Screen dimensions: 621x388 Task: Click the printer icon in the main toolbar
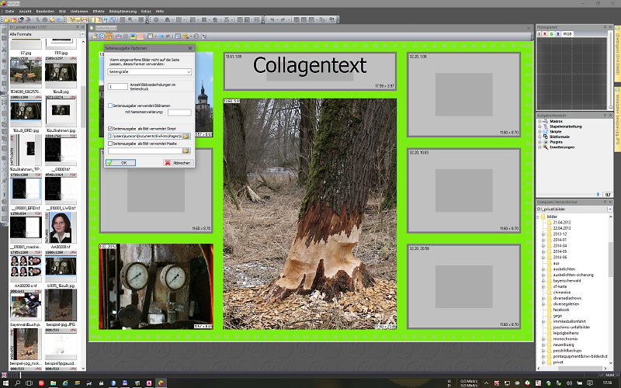pyautogui.click(x=45, y=19)
